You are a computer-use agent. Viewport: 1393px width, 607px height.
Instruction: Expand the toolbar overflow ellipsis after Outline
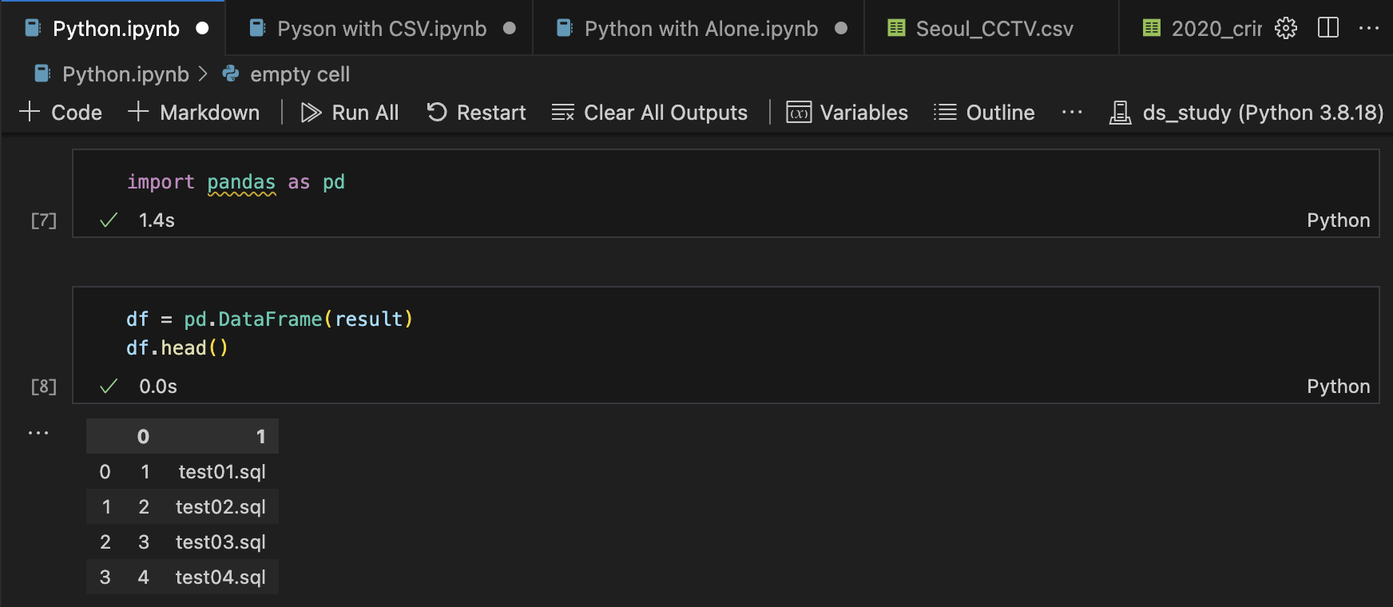coord(1072,113)
